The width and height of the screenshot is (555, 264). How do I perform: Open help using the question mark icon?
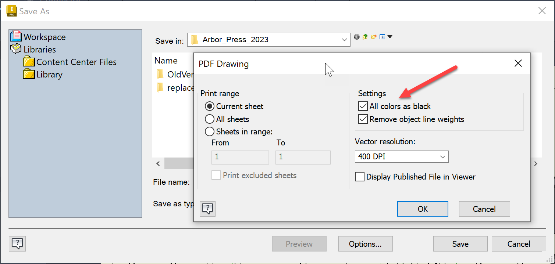[17, 244]
